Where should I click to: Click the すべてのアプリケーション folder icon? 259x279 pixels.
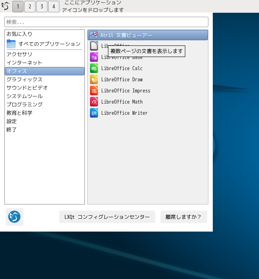point(11,44)
